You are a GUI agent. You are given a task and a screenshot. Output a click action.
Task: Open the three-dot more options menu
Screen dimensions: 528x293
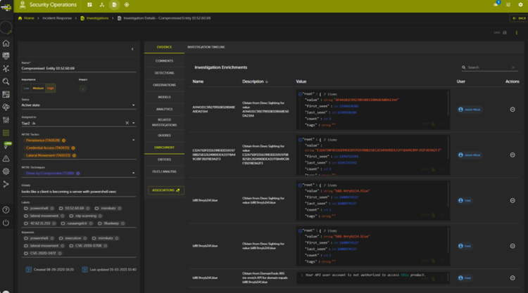pyautogui.click(x=517, y=32)
